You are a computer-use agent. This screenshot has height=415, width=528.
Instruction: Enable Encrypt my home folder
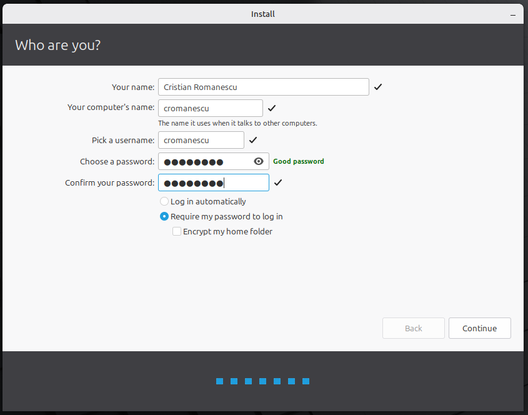(x=177, y=231)
